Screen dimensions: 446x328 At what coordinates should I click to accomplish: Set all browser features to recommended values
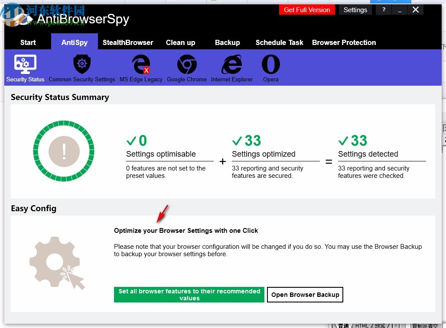[x=189, y=294]
